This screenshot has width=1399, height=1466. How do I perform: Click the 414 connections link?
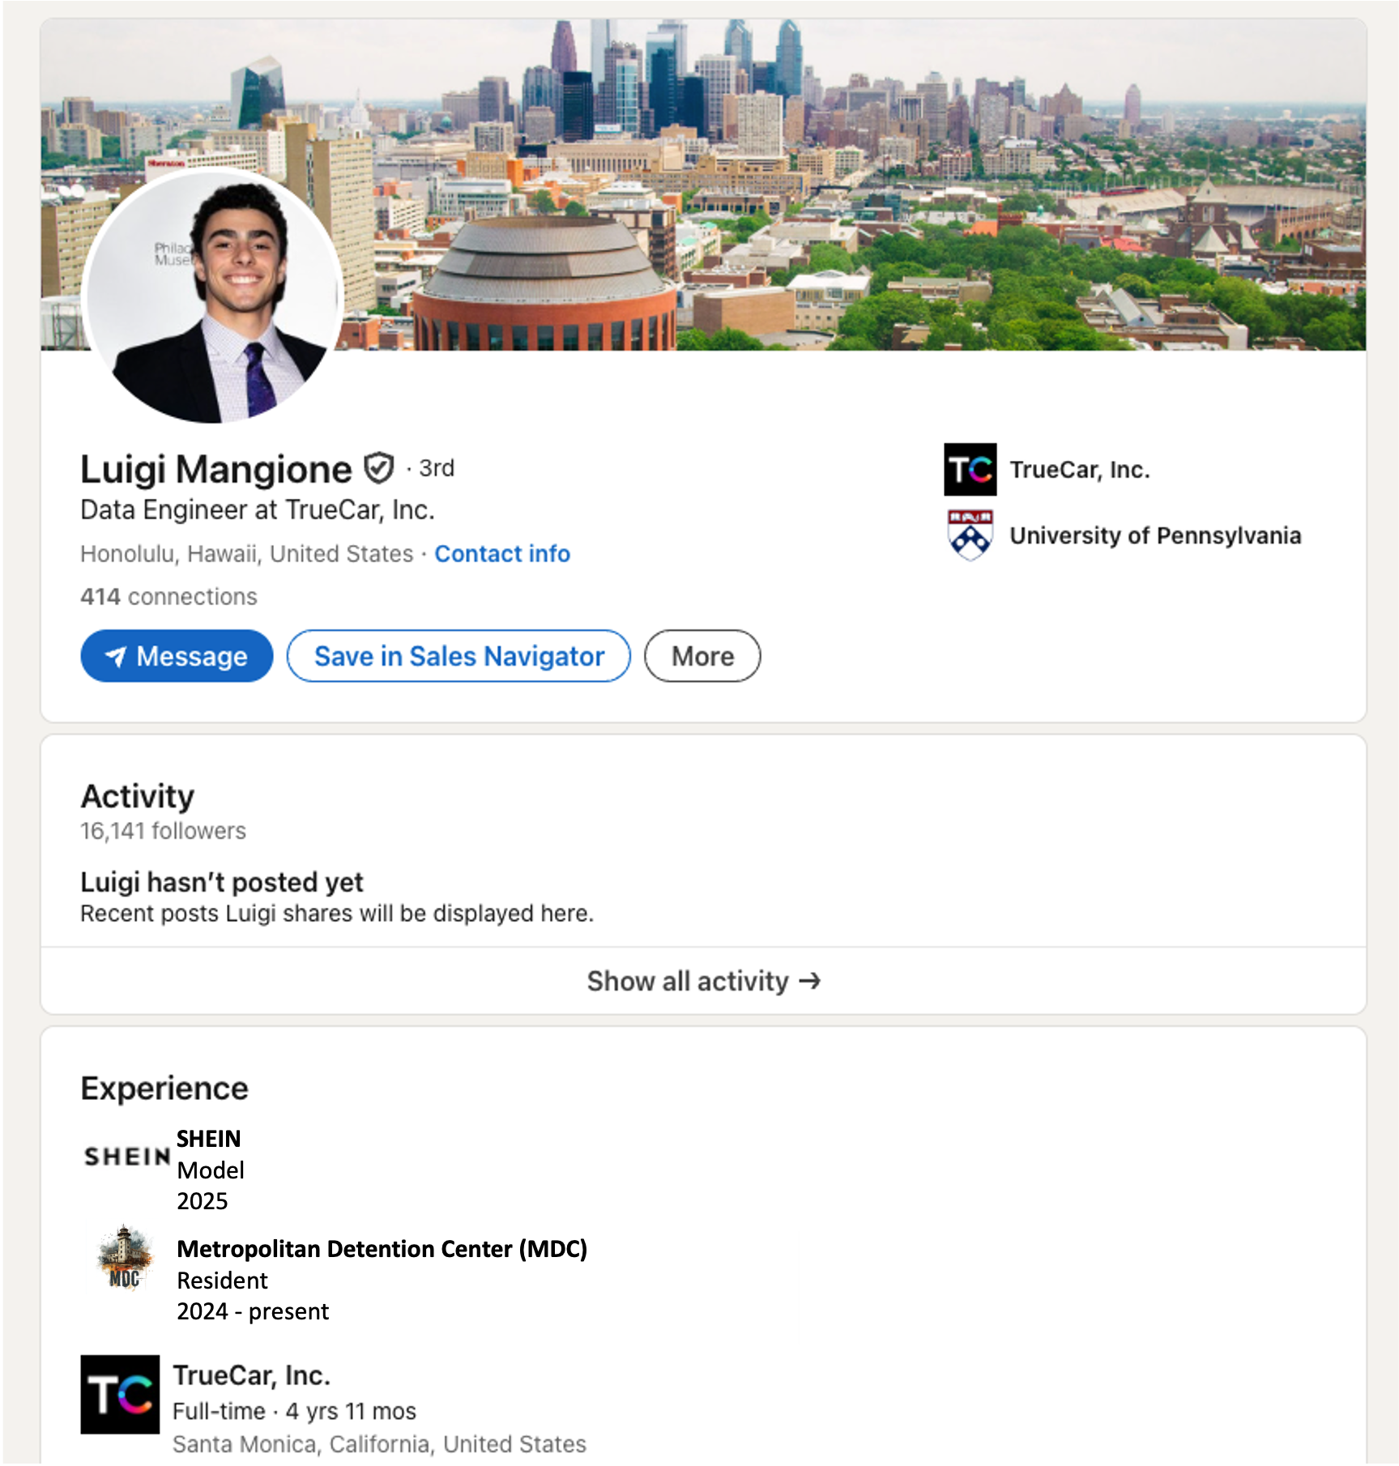[x=168, y=596]
